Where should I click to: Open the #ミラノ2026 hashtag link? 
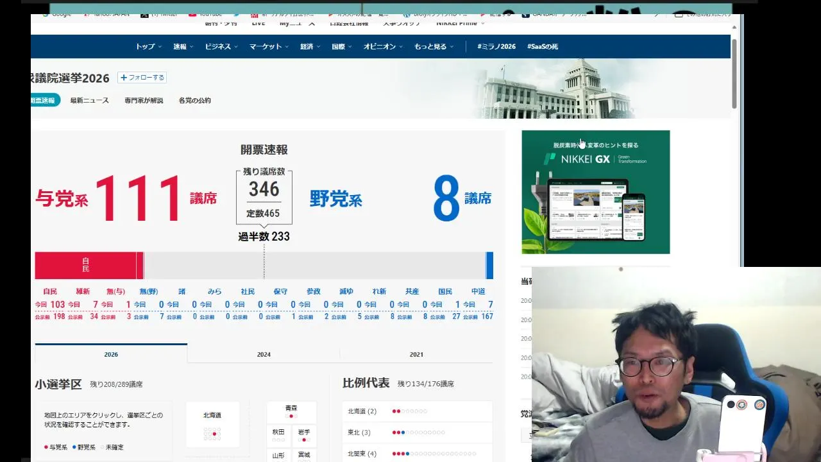496,47
